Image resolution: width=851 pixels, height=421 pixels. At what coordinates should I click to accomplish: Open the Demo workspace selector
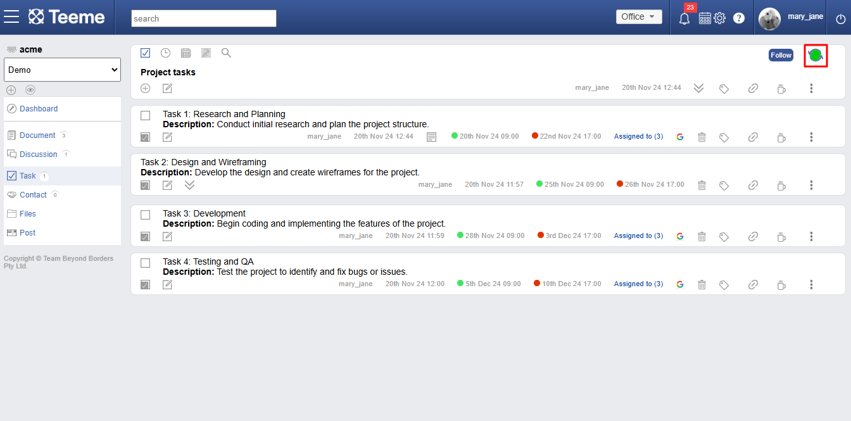click(62, 70)
